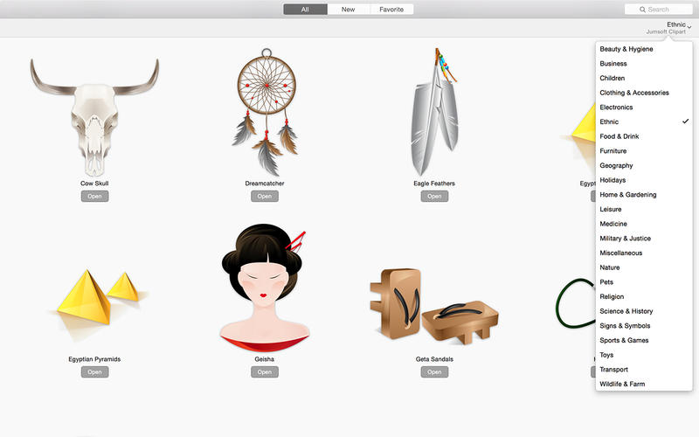
Task: Choose Electronics category
Action: (644, 108)
